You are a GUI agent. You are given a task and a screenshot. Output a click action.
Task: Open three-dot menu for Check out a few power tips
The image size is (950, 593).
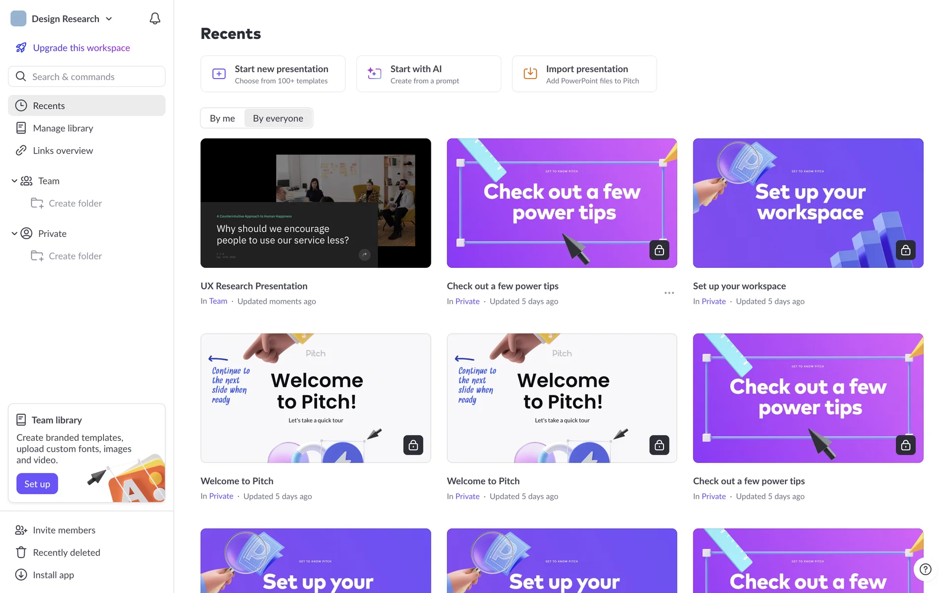(669, 293)
